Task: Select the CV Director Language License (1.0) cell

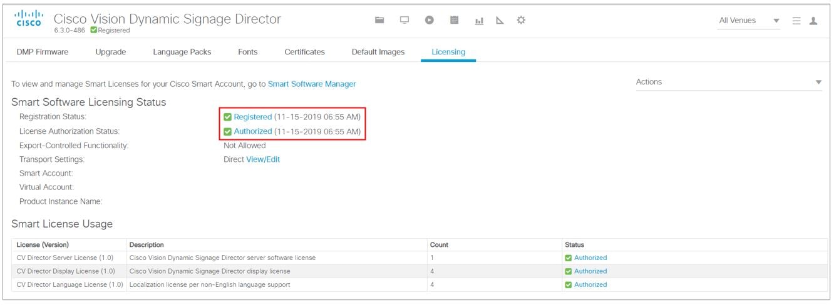Action: [x=69, y=284]
